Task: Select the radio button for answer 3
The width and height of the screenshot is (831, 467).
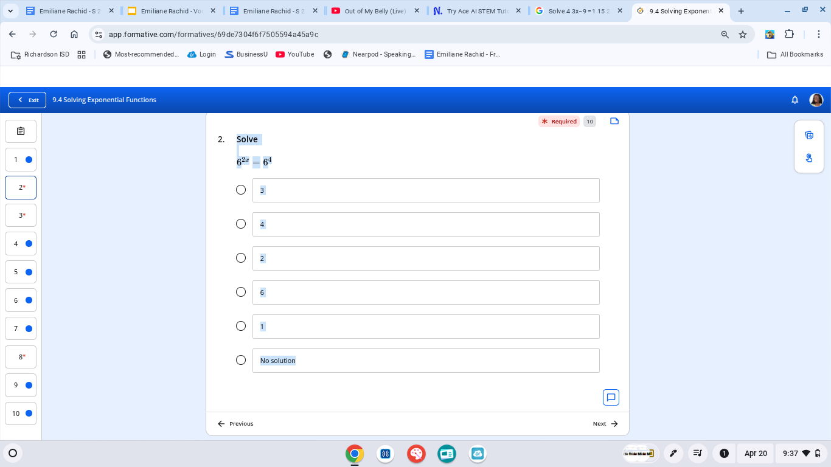Action: (241, 190)
